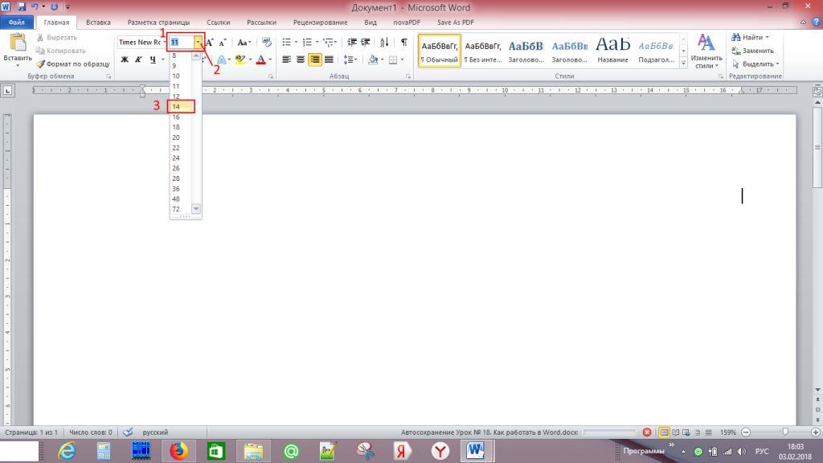Toggle show paragraph marks (¶)
Screen dimensions: 823x463
403,42
